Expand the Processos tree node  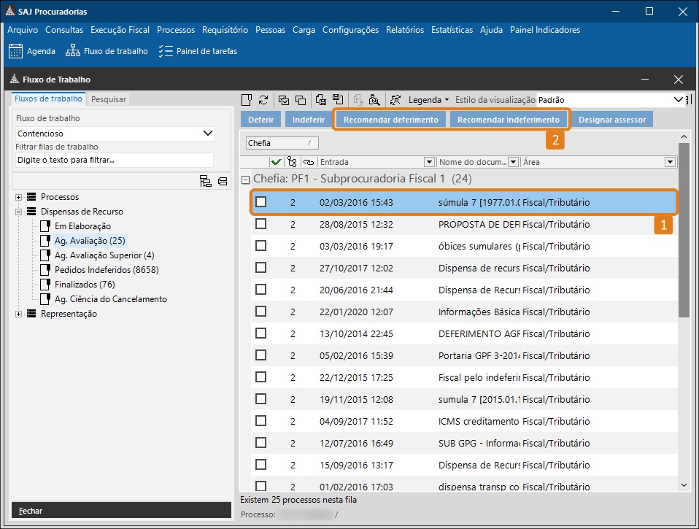[x=18, y=197]
